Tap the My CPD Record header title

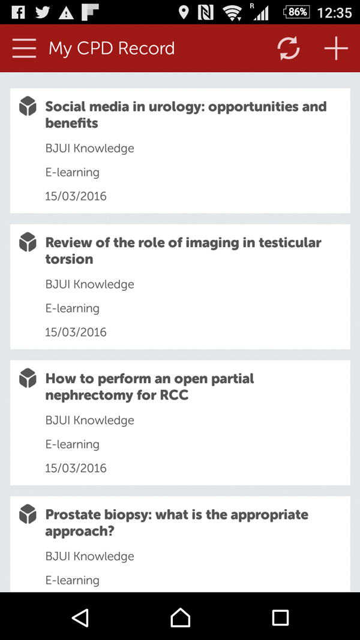tap(112, 49)
